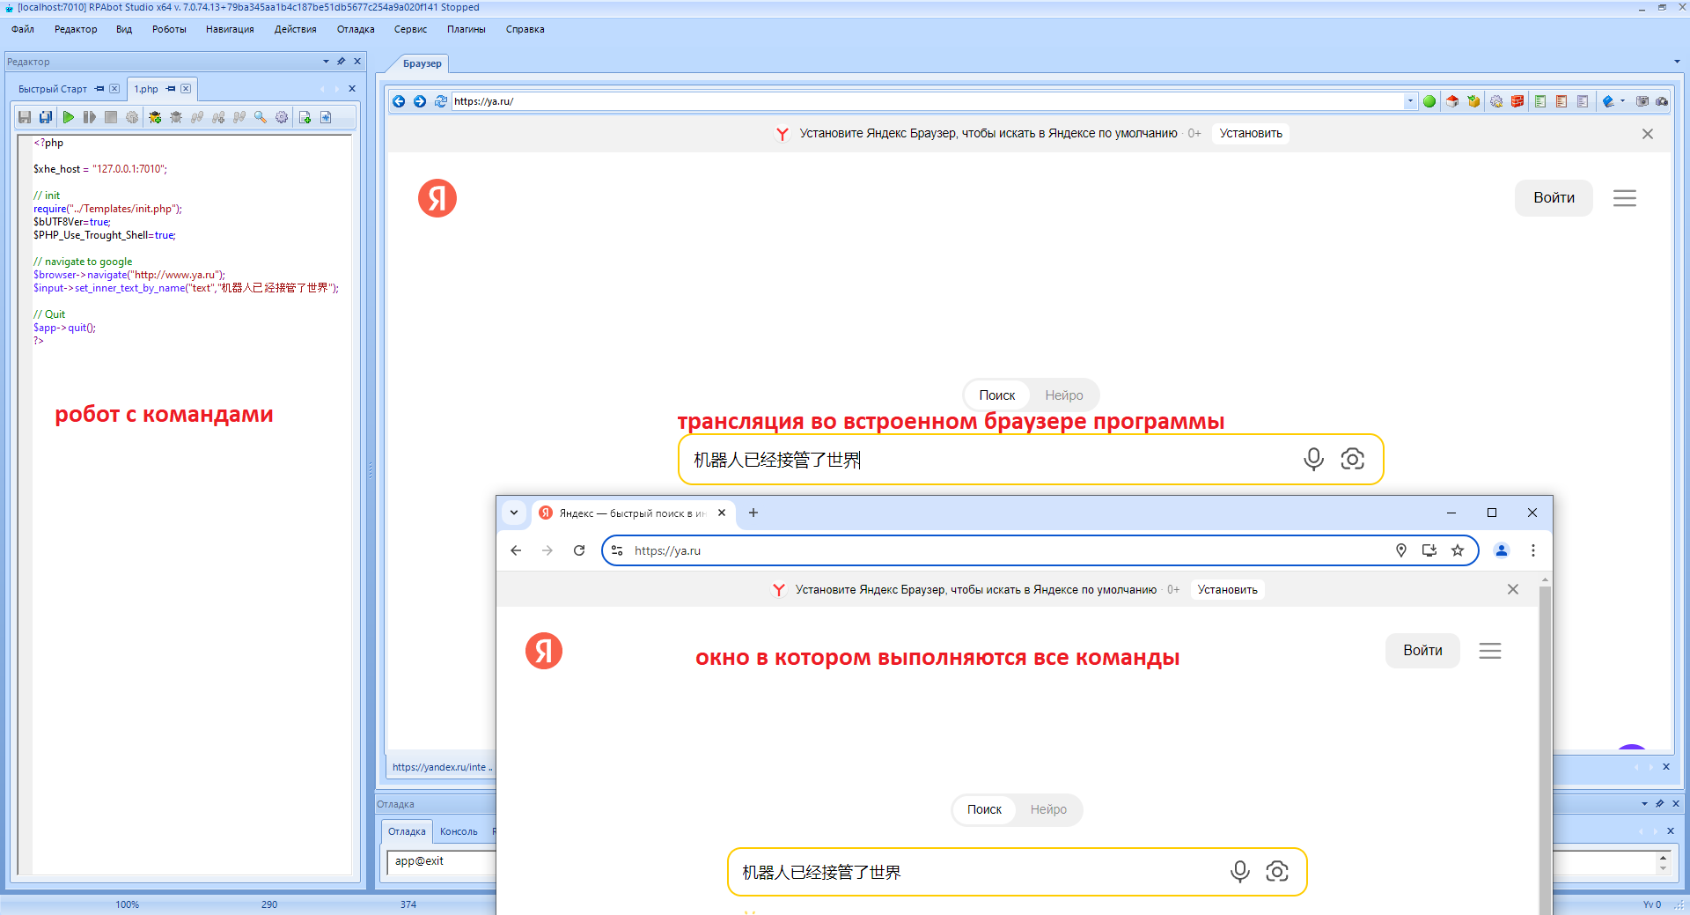Click the red brick firewall icon
1690x915 pixels.
(1517, 101)
